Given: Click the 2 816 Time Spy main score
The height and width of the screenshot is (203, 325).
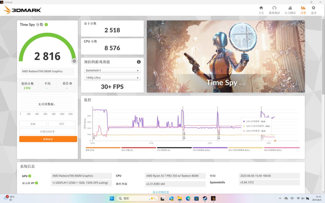Looking at the screenshot, I should tap(47, 56).
